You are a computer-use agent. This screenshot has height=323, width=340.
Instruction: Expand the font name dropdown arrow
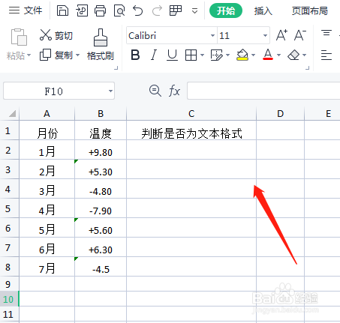point(212,35)
